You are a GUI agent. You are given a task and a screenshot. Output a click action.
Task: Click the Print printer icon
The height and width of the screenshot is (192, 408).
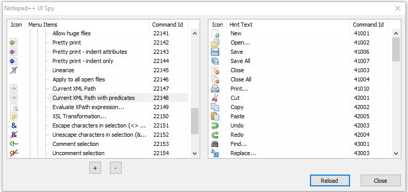coord(215,89)
